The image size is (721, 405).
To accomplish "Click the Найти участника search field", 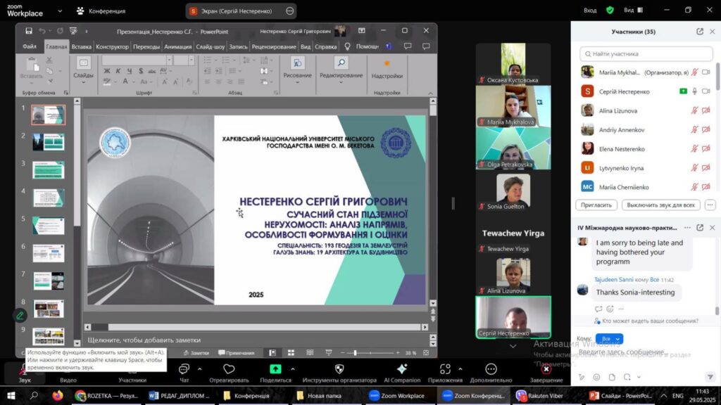I will (x=646, y=53).
